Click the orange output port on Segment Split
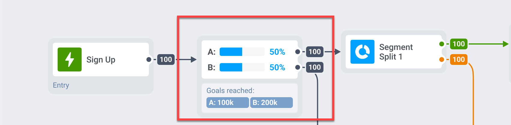Viewport: 511px width, 125px height. click(x=442, y=60)
